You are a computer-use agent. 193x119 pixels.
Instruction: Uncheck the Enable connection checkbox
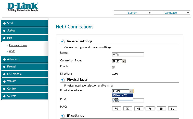(x=113, y=67)
